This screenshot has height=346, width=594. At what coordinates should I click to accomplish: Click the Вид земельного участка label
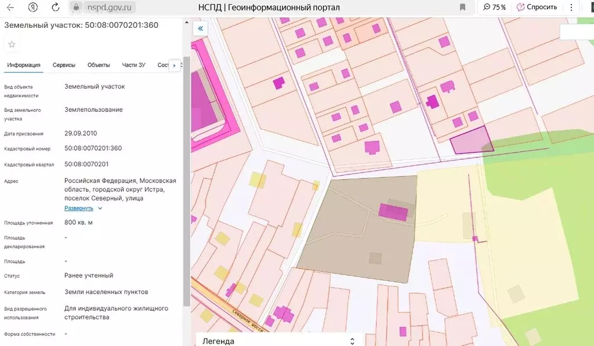[x=23, y=114]
